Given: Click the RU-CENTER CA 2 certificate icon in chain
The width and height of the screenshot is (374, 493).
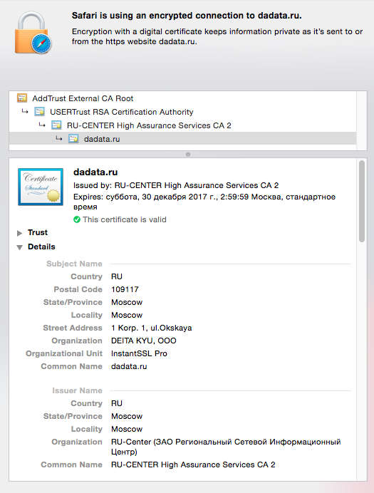Looking at the screenshot, I should click(56, 125).
